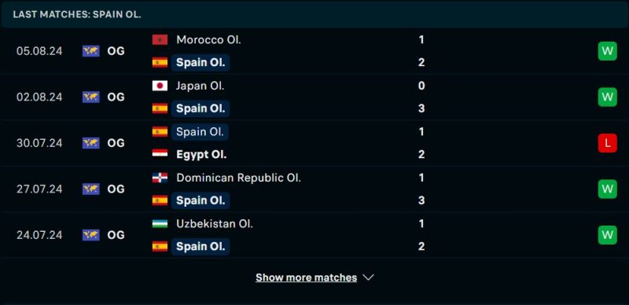The width and height of the screenshot is (629, 305).
Task: Click the world map icon beside 24.07.24
Action: [91, 235]
